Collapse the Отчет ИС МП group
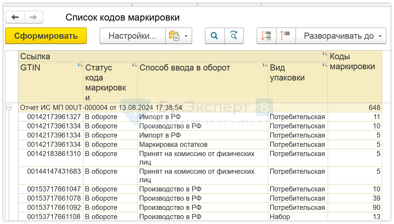394x224 pixels. click(x=9, y=108)
